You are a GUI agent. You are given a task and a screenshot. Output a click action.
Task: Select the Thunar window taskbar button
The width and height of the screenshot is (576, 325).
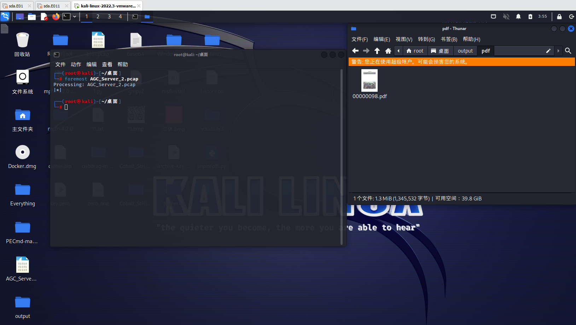[147, 17]
